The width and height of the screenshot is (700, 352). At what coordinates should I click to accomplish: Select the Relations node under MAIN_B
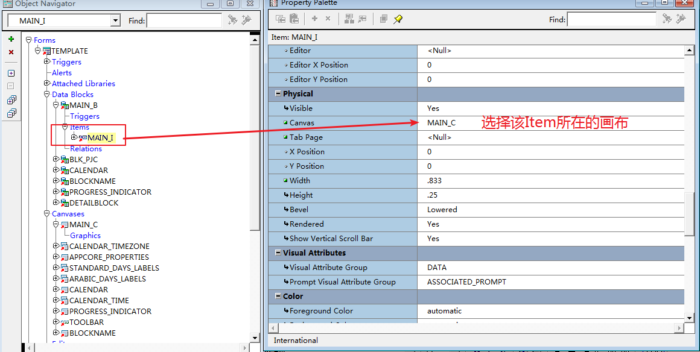point(86,148)
